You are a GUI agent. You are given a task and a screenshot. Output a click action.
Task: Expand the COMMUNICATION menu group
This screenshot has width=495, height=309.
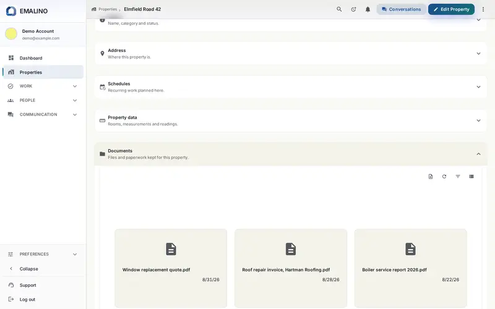pos(43,114)
